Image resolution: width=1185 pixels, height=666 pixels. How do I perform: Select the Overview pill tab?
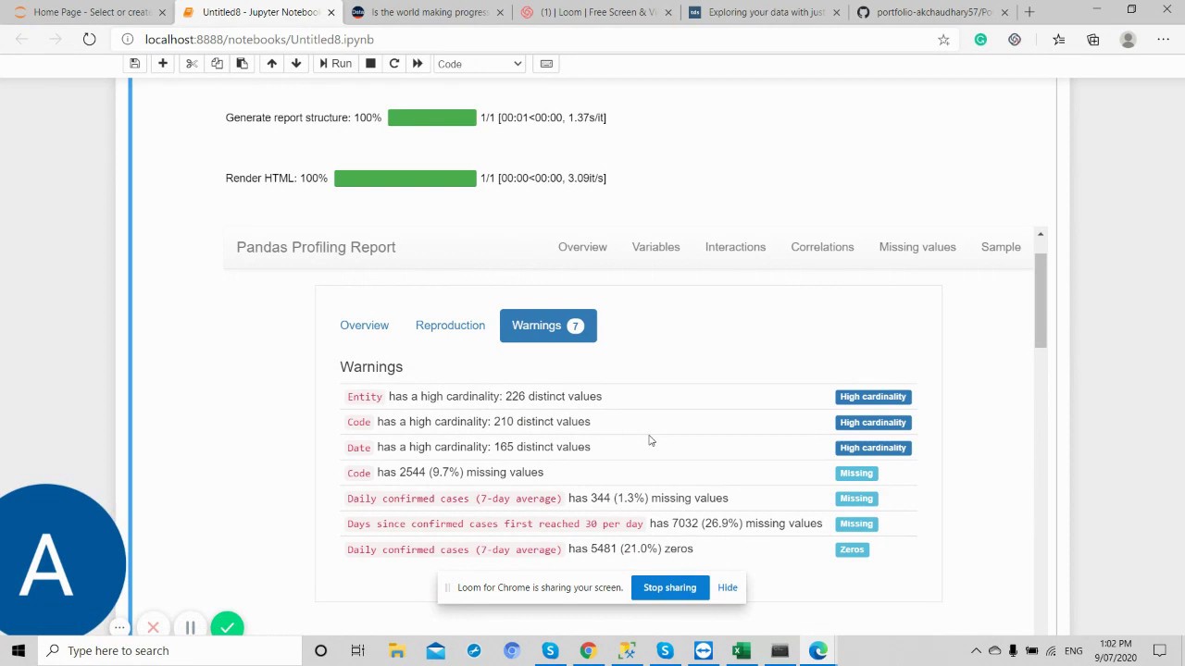click(364, 326)
